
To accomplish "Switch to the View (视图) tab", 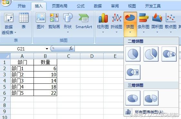I will [x=132, y=6].
